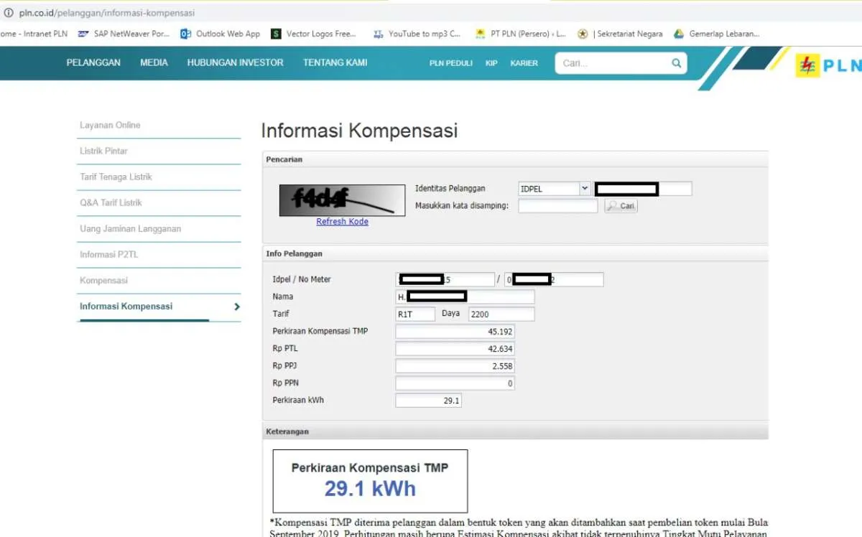Viewport: 862px width, 537px height.
Task: Click the site info icon in address bar
Action: [x=9, y=13]
